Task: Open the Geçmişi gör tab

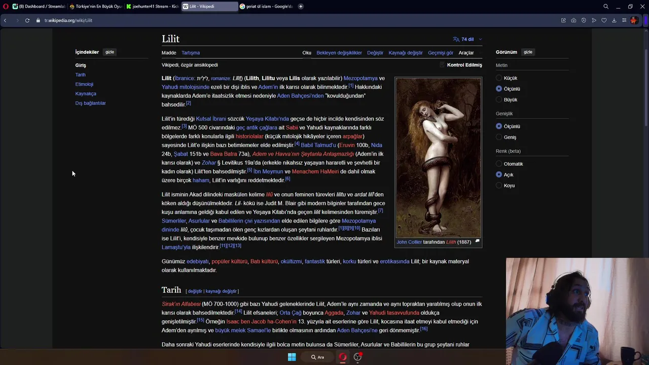Action: point(441,53)
